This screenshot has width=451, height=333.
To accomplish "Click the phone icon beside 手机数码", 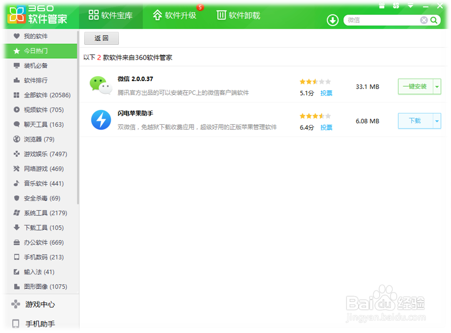I will 17,257.
